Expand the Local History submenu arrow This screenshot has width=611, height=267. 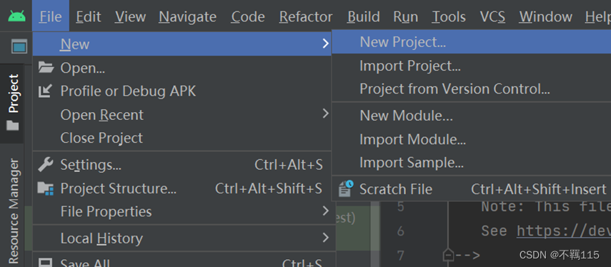coord(325,238)
